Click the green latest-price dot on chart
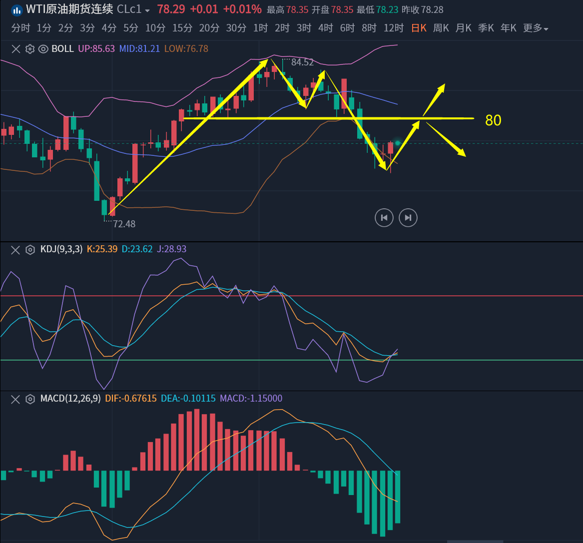This screenshot has width=583, height=543. pyautogui.click(x=398, y=143)
